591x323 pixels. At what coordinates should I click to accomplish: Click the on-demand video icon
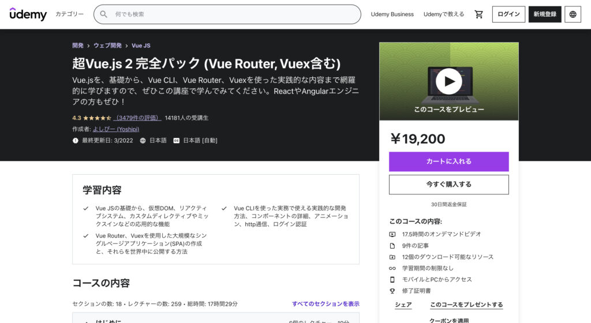click(x=392, y=234)
